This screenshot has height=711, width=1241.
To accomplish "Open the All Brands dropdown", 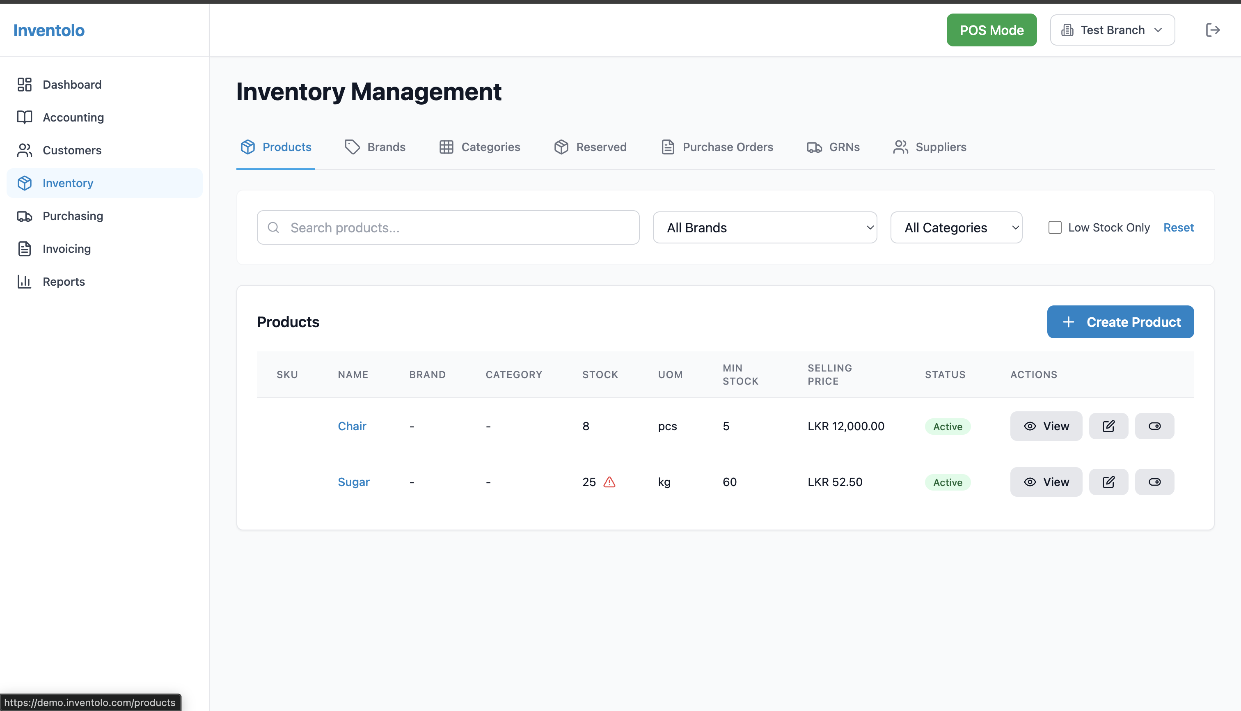I will pos(765,227).
